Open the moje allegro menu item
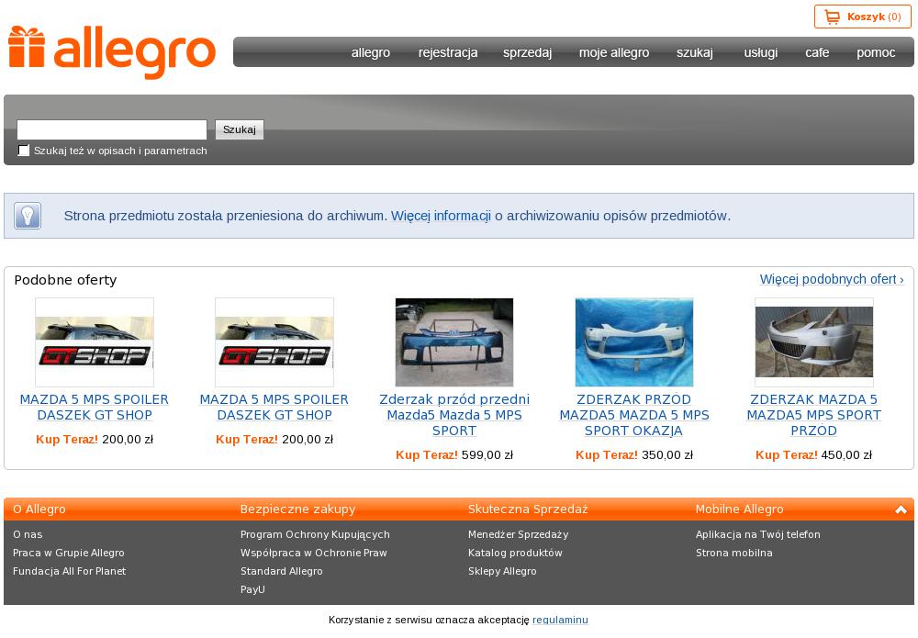The image size is (918, 638). pos(614,52)
